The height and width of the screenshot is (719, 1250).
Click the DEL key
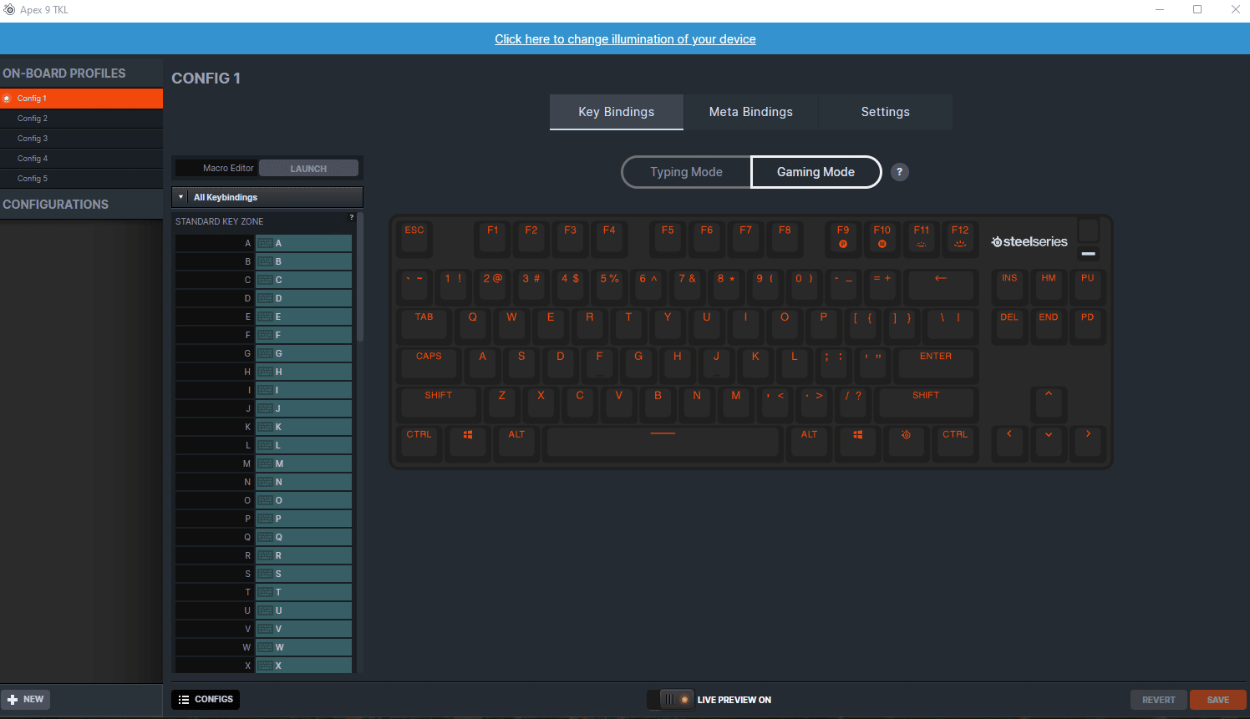click(1009, 326)
